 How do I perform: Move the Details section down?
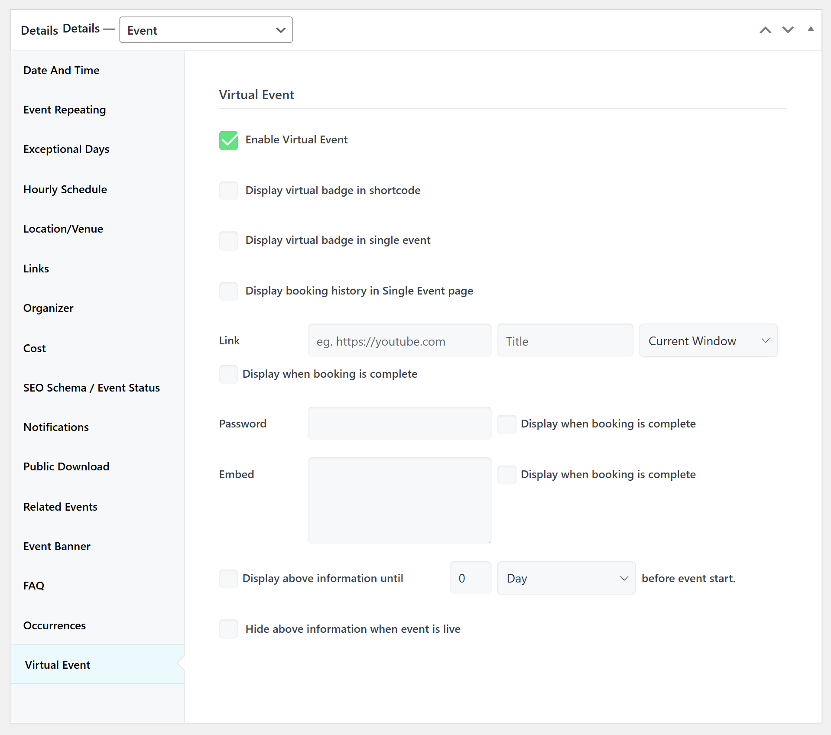[788, 29]
